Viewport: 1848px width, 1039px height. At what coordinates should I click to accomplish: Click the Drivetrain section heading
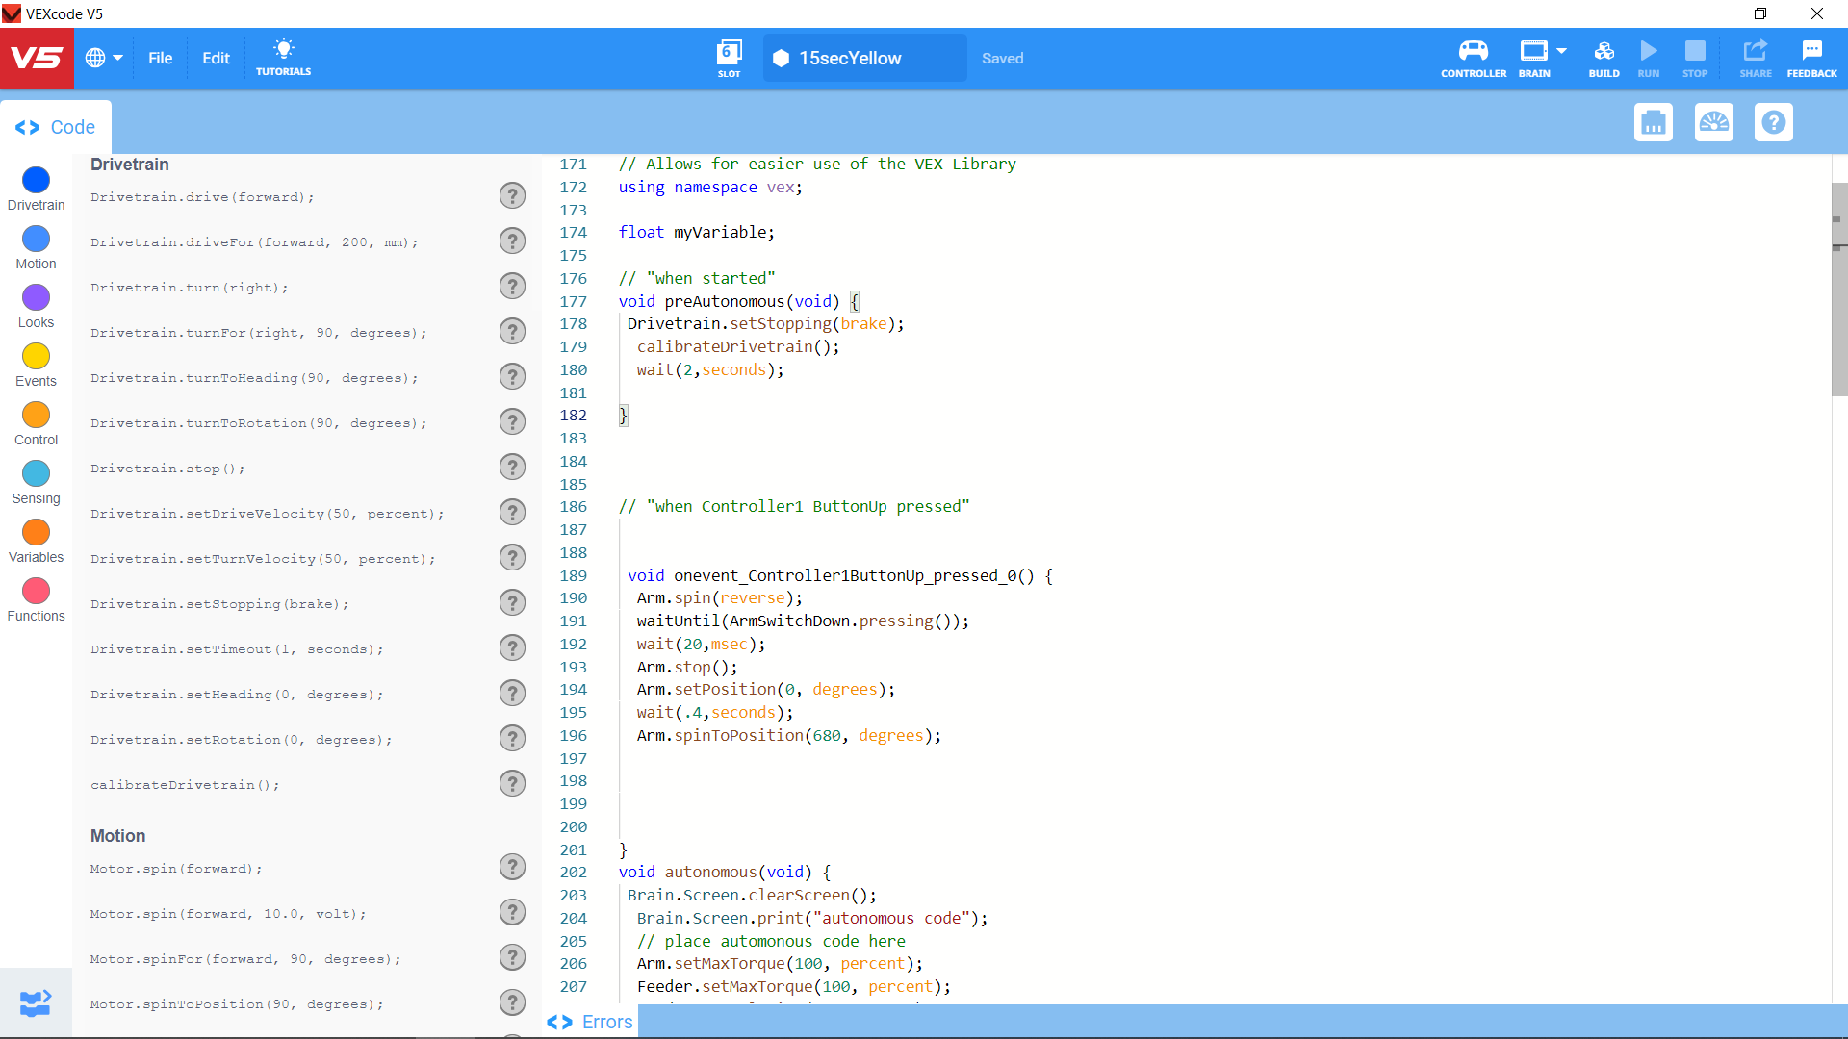(129, 165)
